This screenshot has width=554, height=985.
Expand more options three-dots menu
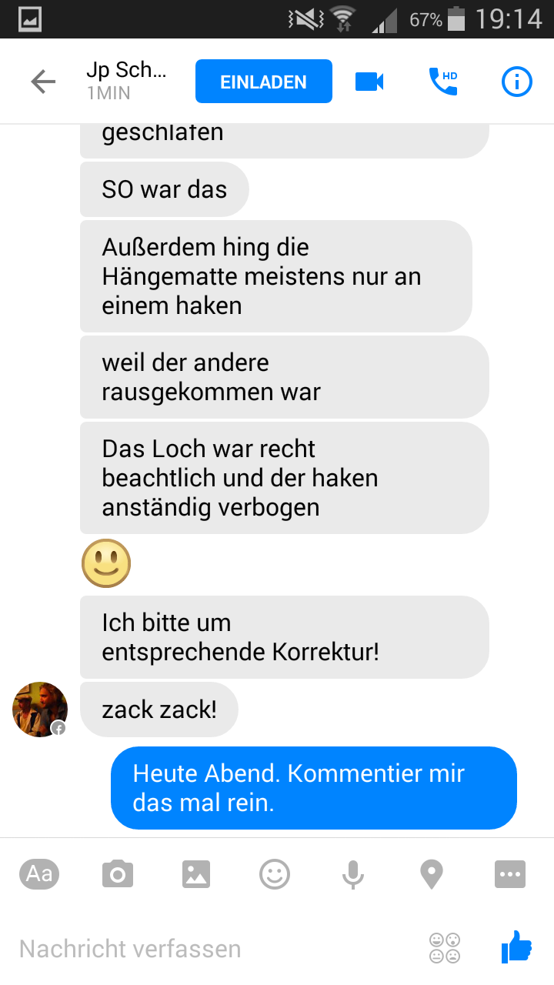[x=510, y=874]
